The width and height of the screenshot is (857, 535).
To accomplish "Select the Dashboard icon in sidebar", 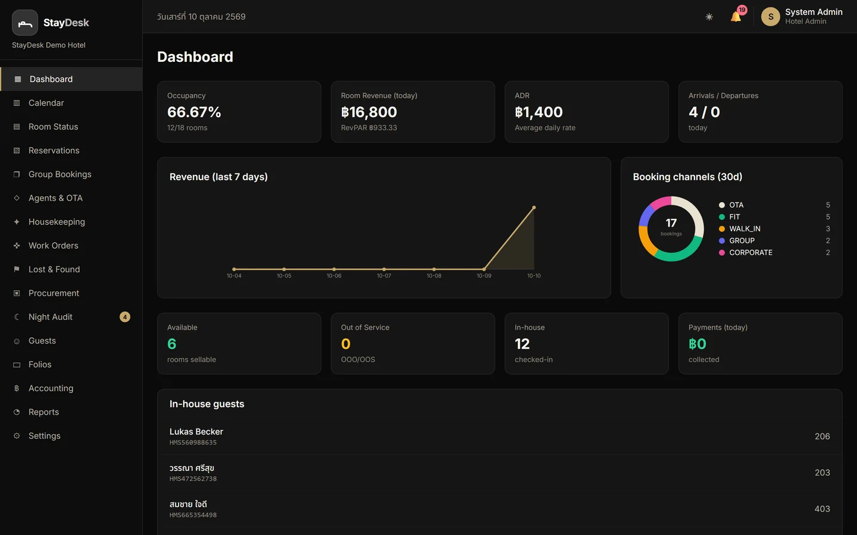I will 17,79.
